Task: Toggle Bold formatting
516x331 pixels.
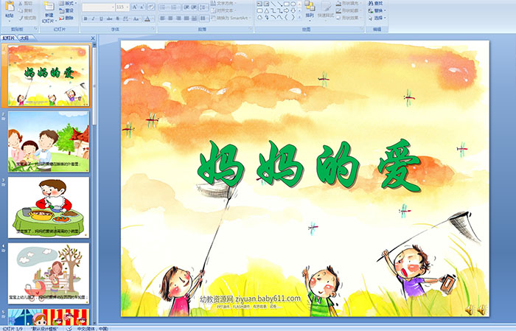Action: pos(86,18)
